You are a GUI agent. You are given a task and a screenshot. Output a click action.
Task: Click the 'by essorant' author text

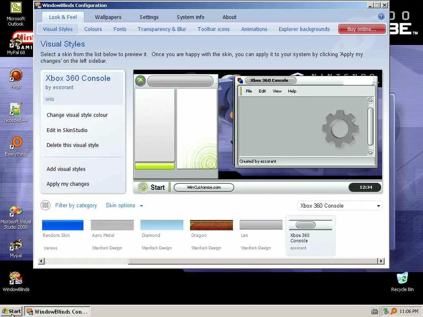tap(59, 88)
